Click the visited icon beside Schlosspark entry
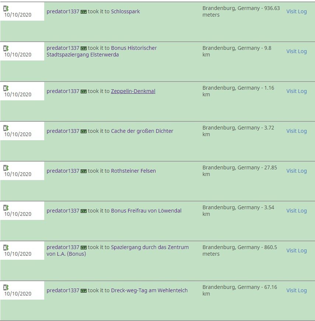Image resolution: width=315 pixels, height=321 pixels. (x=6, y=8)
